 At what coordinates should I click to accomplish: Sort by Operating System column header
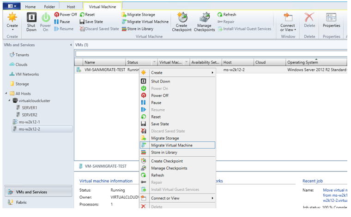coord(316,62)
